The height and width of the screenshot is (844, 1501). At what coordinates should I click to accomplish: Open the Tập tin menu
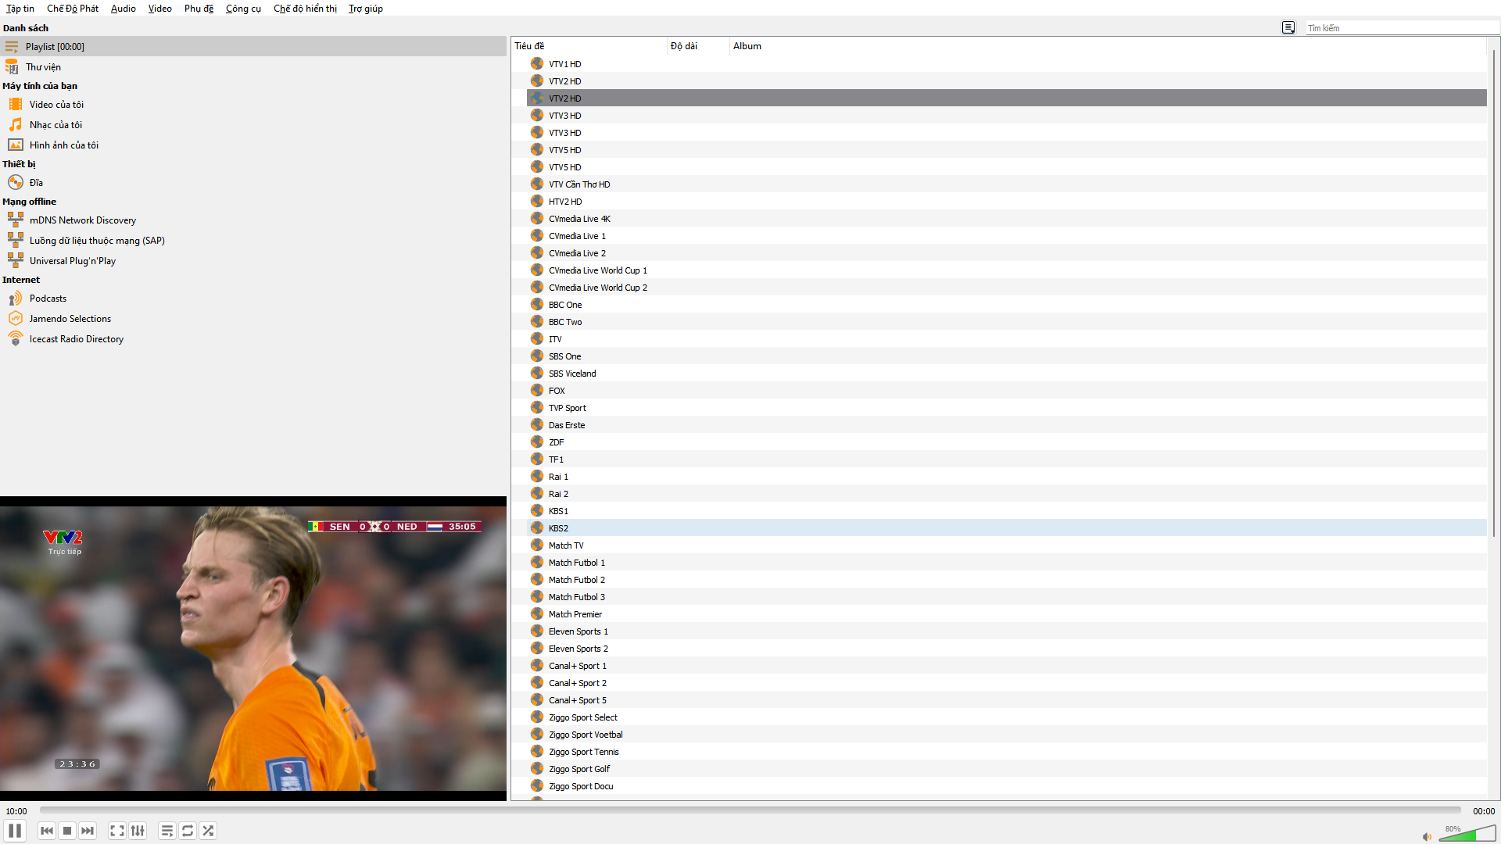[x=20, y=9]
